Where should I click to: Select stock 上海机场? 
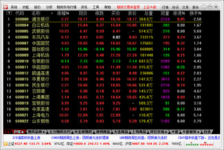coord(41,55)
